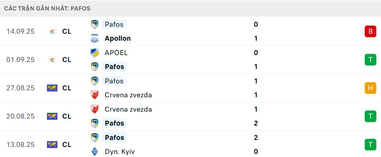
Task: Click the green T badge on the Dyn. Kyiv match
Action: point(370,145)
